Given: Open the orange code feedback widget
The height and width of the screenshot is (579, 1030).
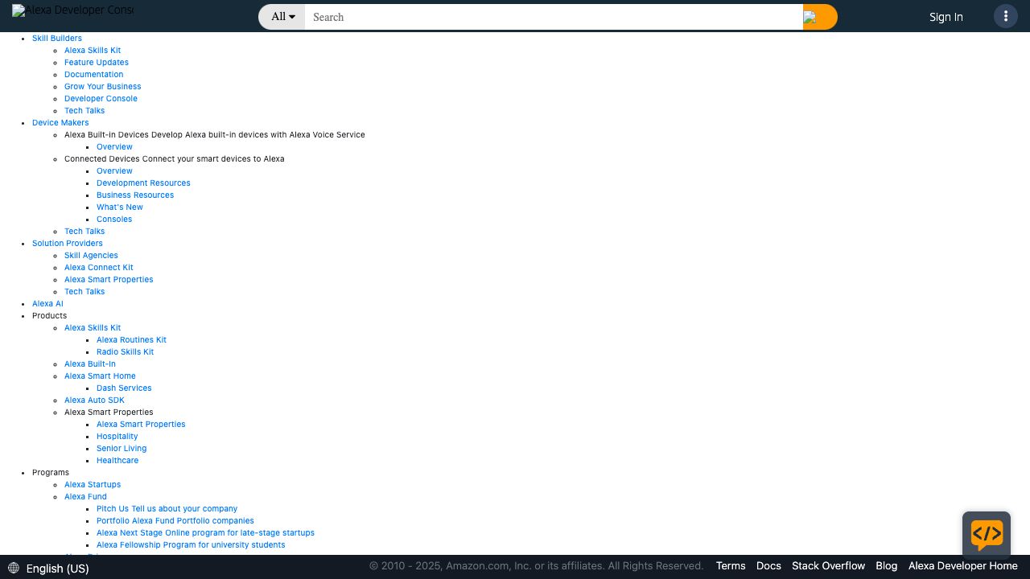Looking at the screenshot, I should coord(986,535).
